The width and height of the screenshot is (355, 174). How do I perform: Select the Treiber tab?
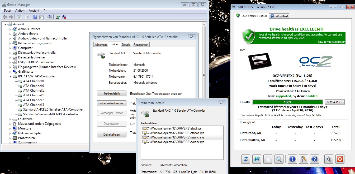[x=114, y=44]
